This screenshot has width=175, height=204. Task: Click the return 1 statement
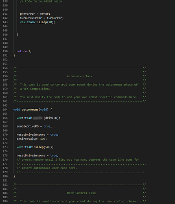click(24, 52)
